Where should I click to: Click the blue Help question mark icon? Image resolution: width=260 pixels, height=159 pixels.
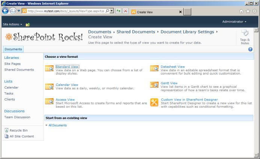[x=250, y=49]
